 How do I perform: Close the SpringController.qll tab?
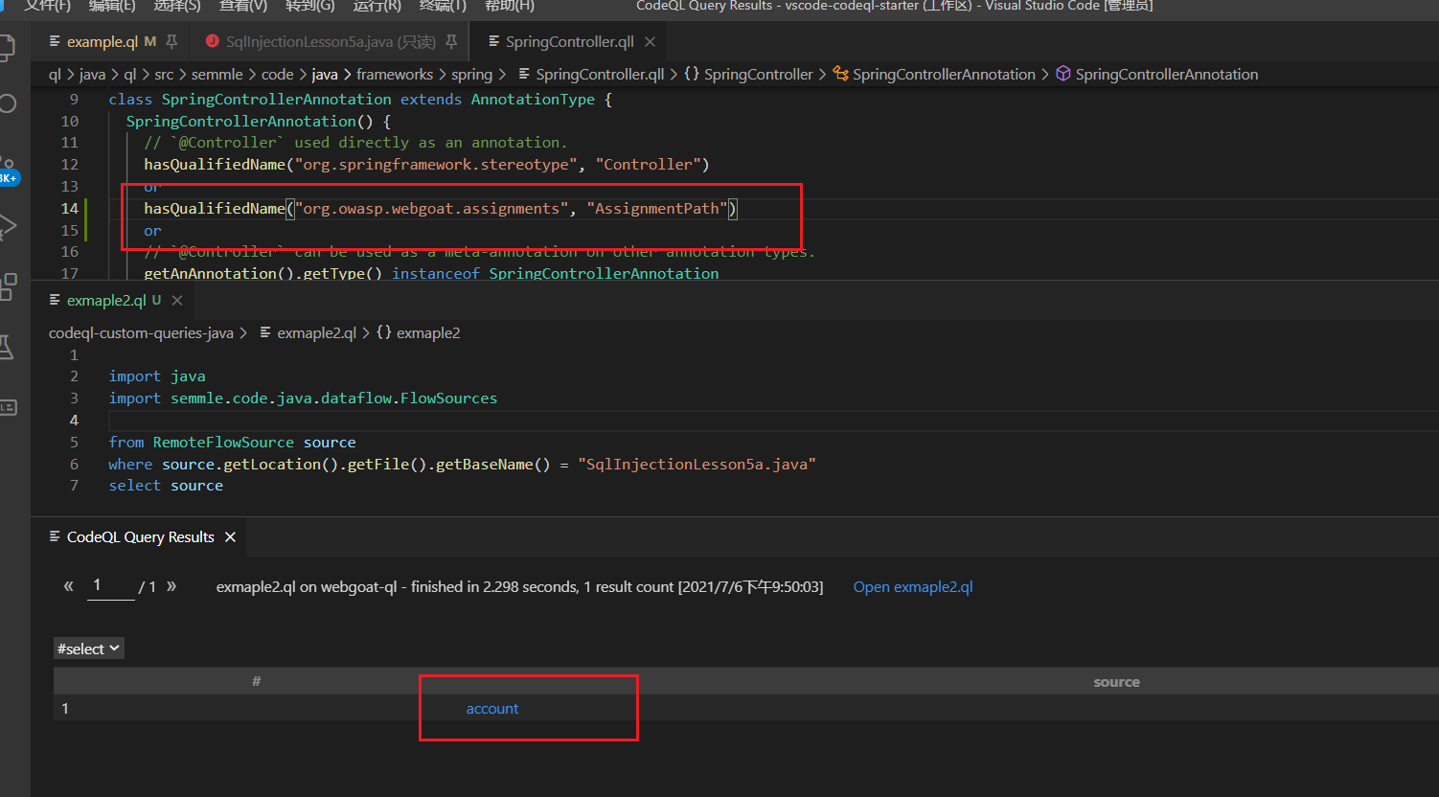651,42
